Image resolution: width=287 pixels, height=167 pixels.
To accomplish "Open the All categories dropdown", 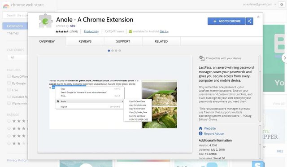I will [17, 57].
